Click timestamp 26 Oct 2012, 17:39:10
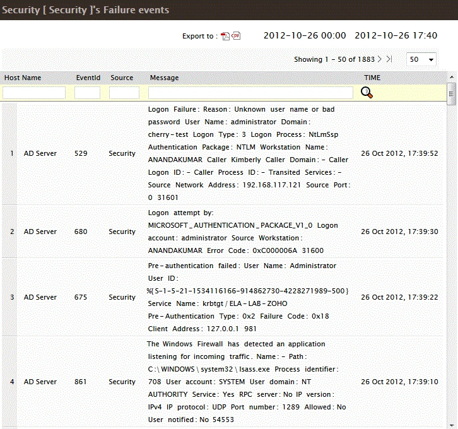Image resolution: width=458 pixels, height=429 pixels. [x=399, y=382]
